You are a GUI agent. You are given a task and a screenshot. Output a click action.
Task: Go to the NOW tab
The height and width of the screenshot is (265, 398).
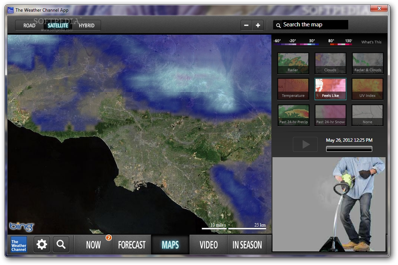(93, 245)
